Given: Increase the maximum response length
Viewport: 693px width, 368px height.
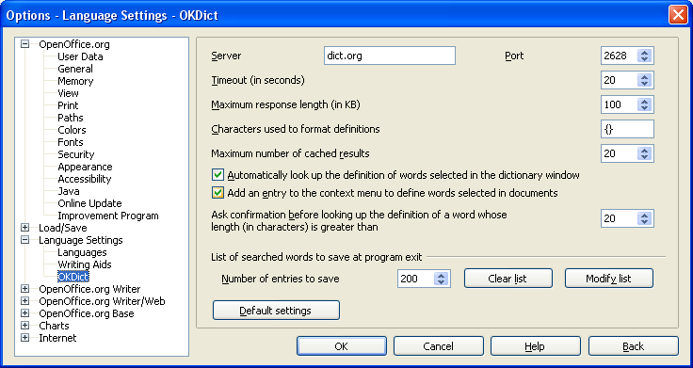Looking at the screenshot, I should tap(644, 101).
